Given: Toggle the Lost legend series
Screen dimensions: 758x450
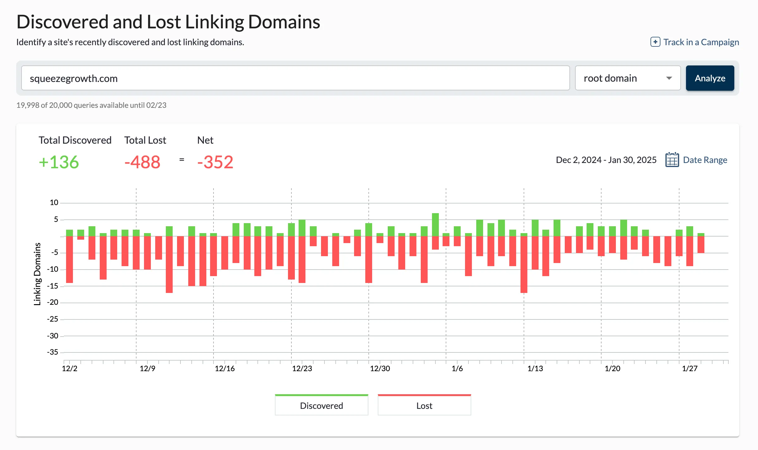Looking at the screenshot, I should pyautogui.click(x=424, y=405).
